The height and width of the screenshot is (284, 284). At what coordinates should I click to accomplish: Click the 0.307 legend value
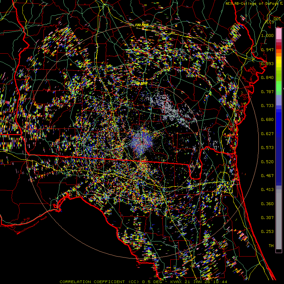267,218
